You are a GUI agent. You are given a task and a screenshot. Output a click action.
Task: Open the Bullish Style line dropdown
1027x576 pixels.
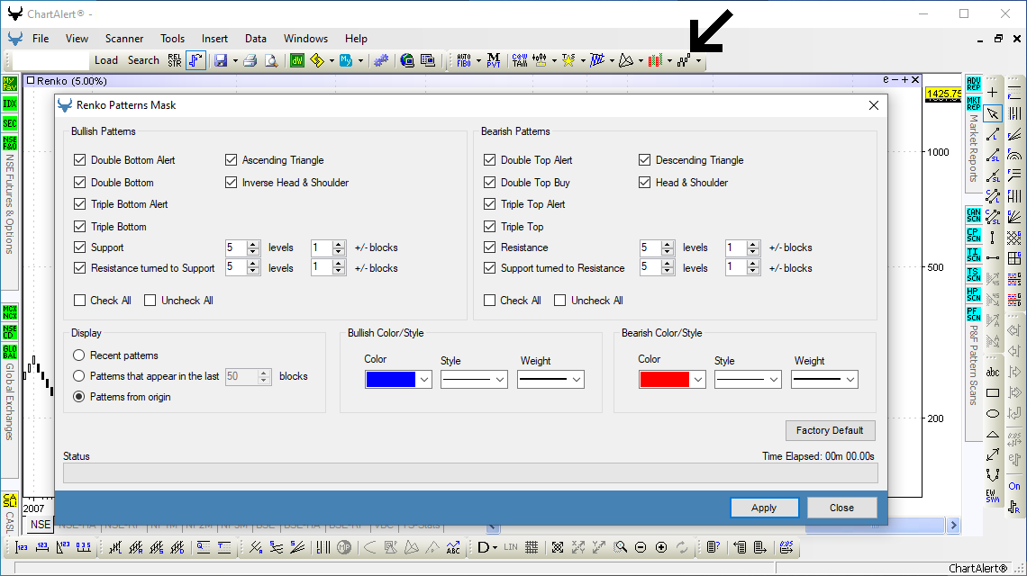click(500, 380)
